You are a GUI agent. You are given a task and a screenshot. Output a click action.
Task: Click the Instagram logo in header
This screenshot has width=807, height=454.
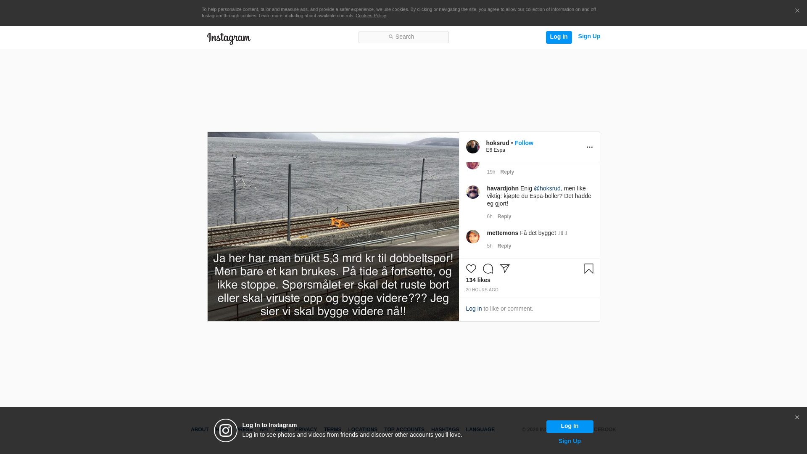229,38
